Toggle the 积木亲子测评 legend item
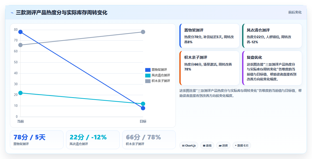 point(158,81)
